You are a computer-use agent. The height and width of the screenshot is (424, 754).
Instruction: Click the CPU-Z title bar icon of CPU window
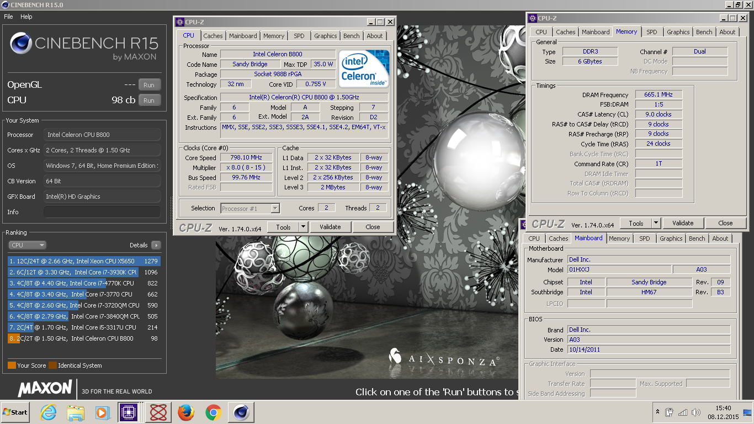click(x=180, y=22)
